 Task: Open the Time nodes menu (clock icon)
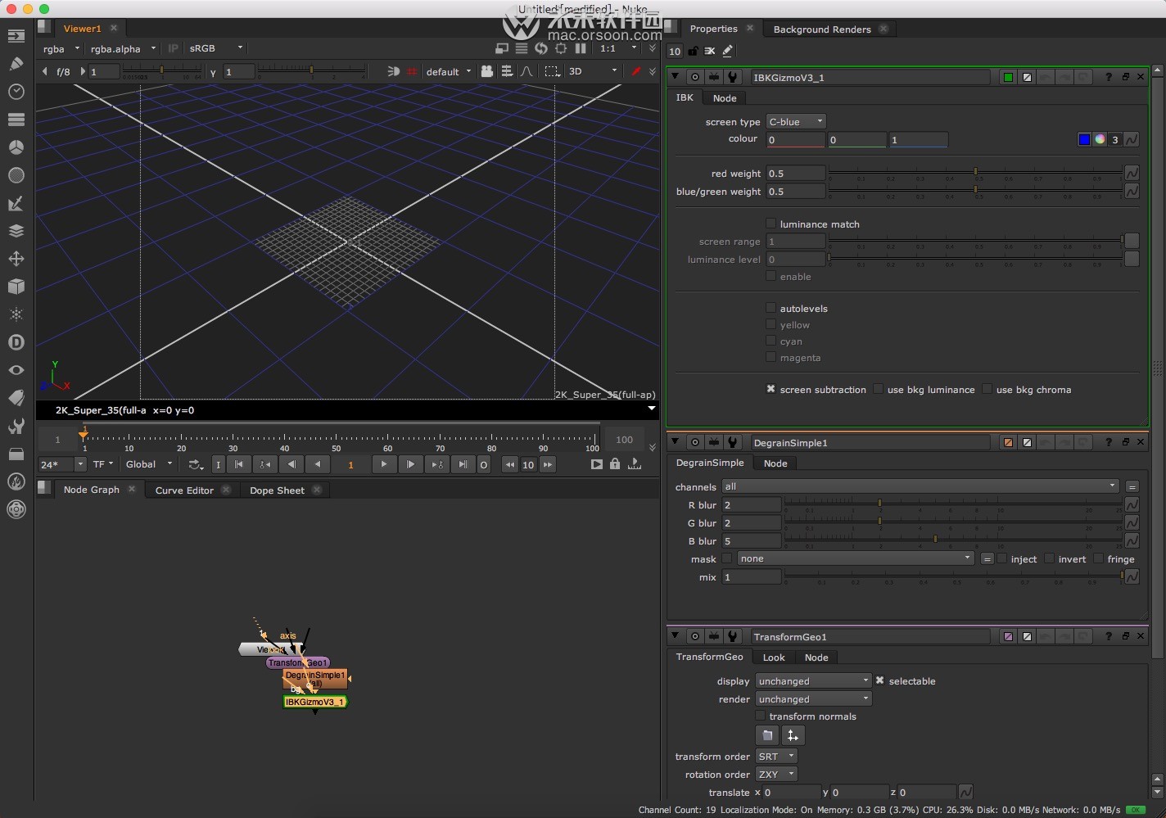coord(16,92)
